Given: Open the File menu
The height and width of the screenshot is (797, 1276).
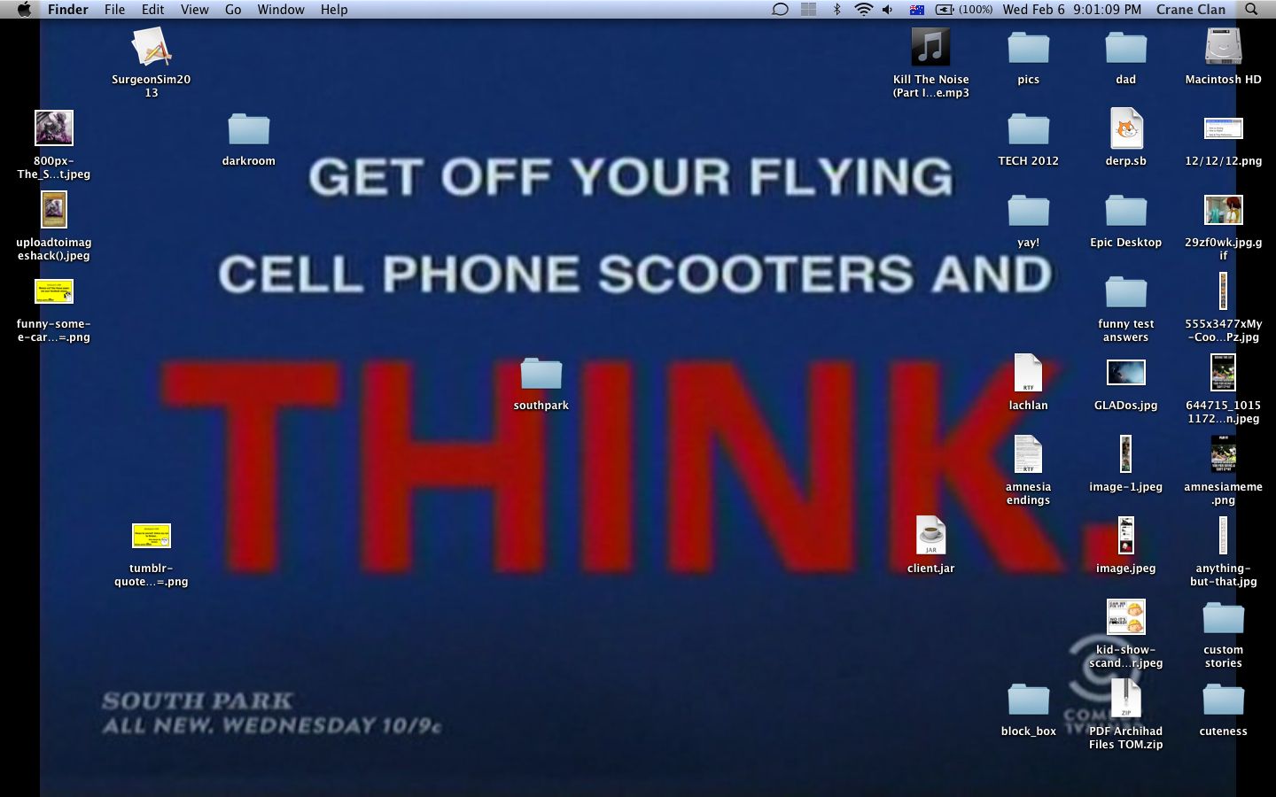Looking at the screenshot, I should tap(114, 10).
